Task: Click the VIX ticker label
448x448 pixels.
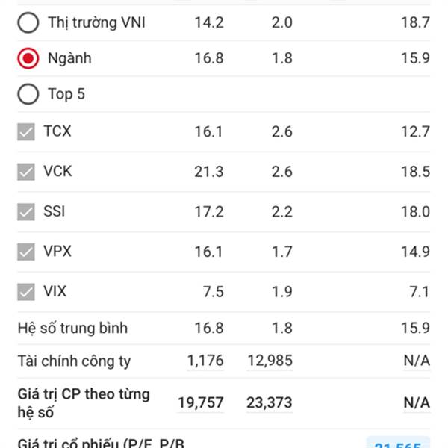Action: [55, 291]
